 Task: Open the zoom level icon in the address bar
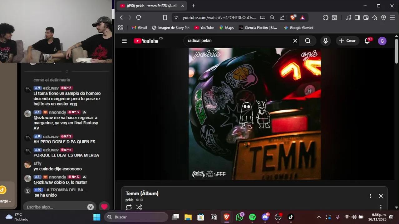pos(272,17)
